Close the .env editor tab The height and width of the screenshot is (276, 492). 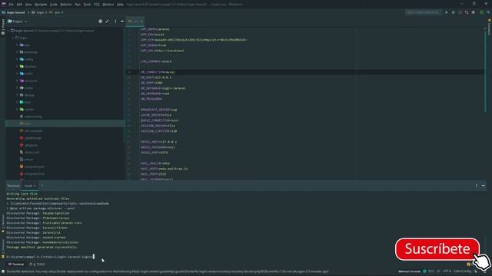[x=141, y=21]
